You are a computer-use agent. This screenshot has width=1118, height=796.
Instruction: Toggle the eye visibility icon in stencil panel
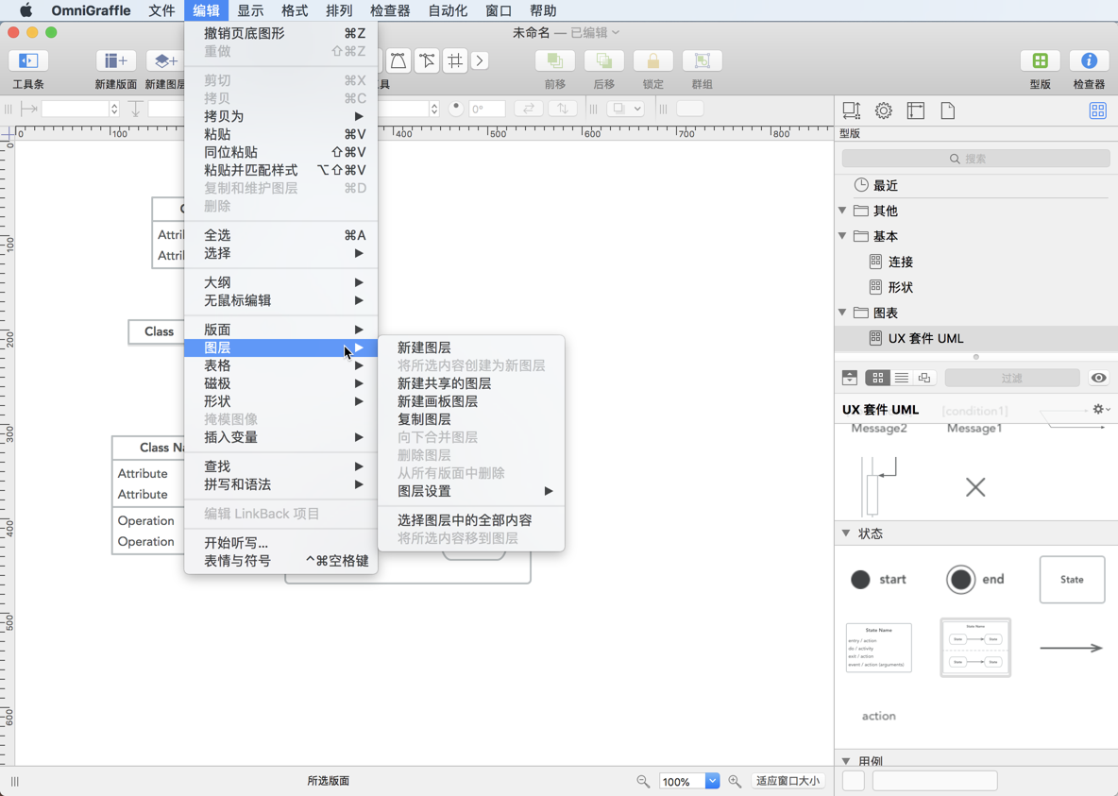coord(1098,378)
